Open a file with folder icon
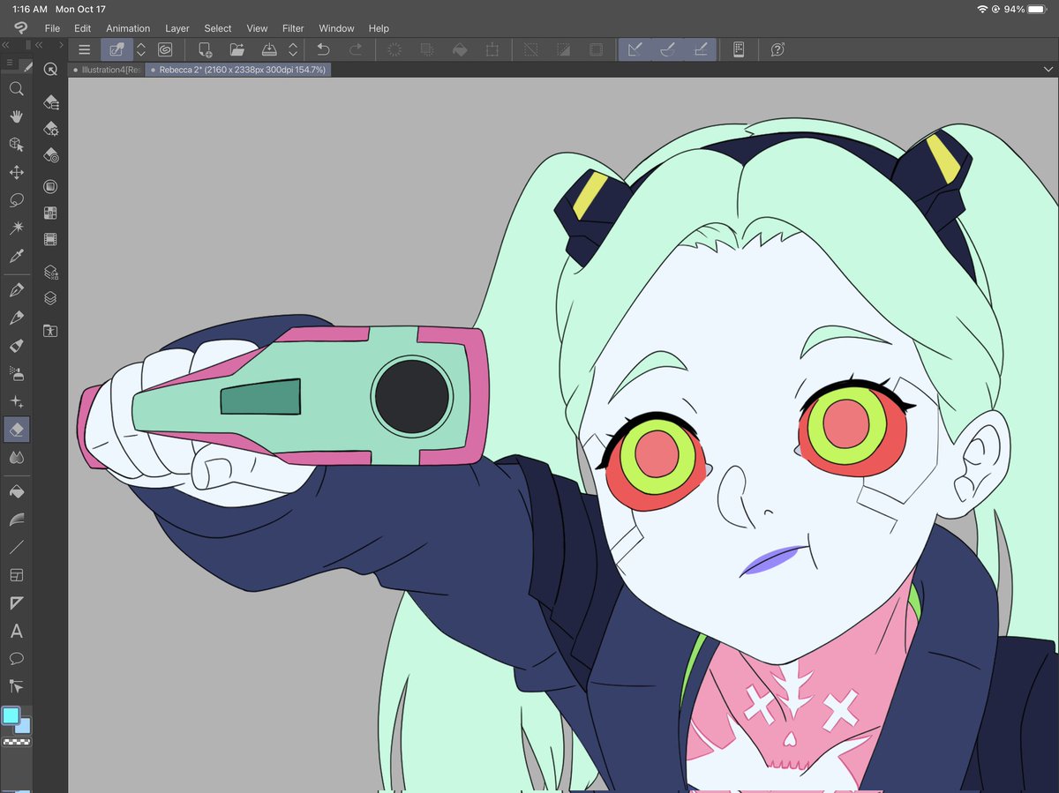 click(x=237, y=50)
